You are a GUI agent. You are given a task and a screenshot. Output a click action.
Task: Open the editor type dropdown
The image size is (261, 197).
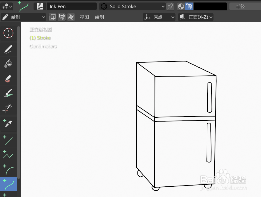click(x=7, y=6)
